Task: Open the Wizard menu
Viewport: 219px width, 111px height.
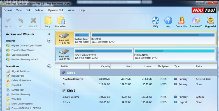Action: (71, 10)
